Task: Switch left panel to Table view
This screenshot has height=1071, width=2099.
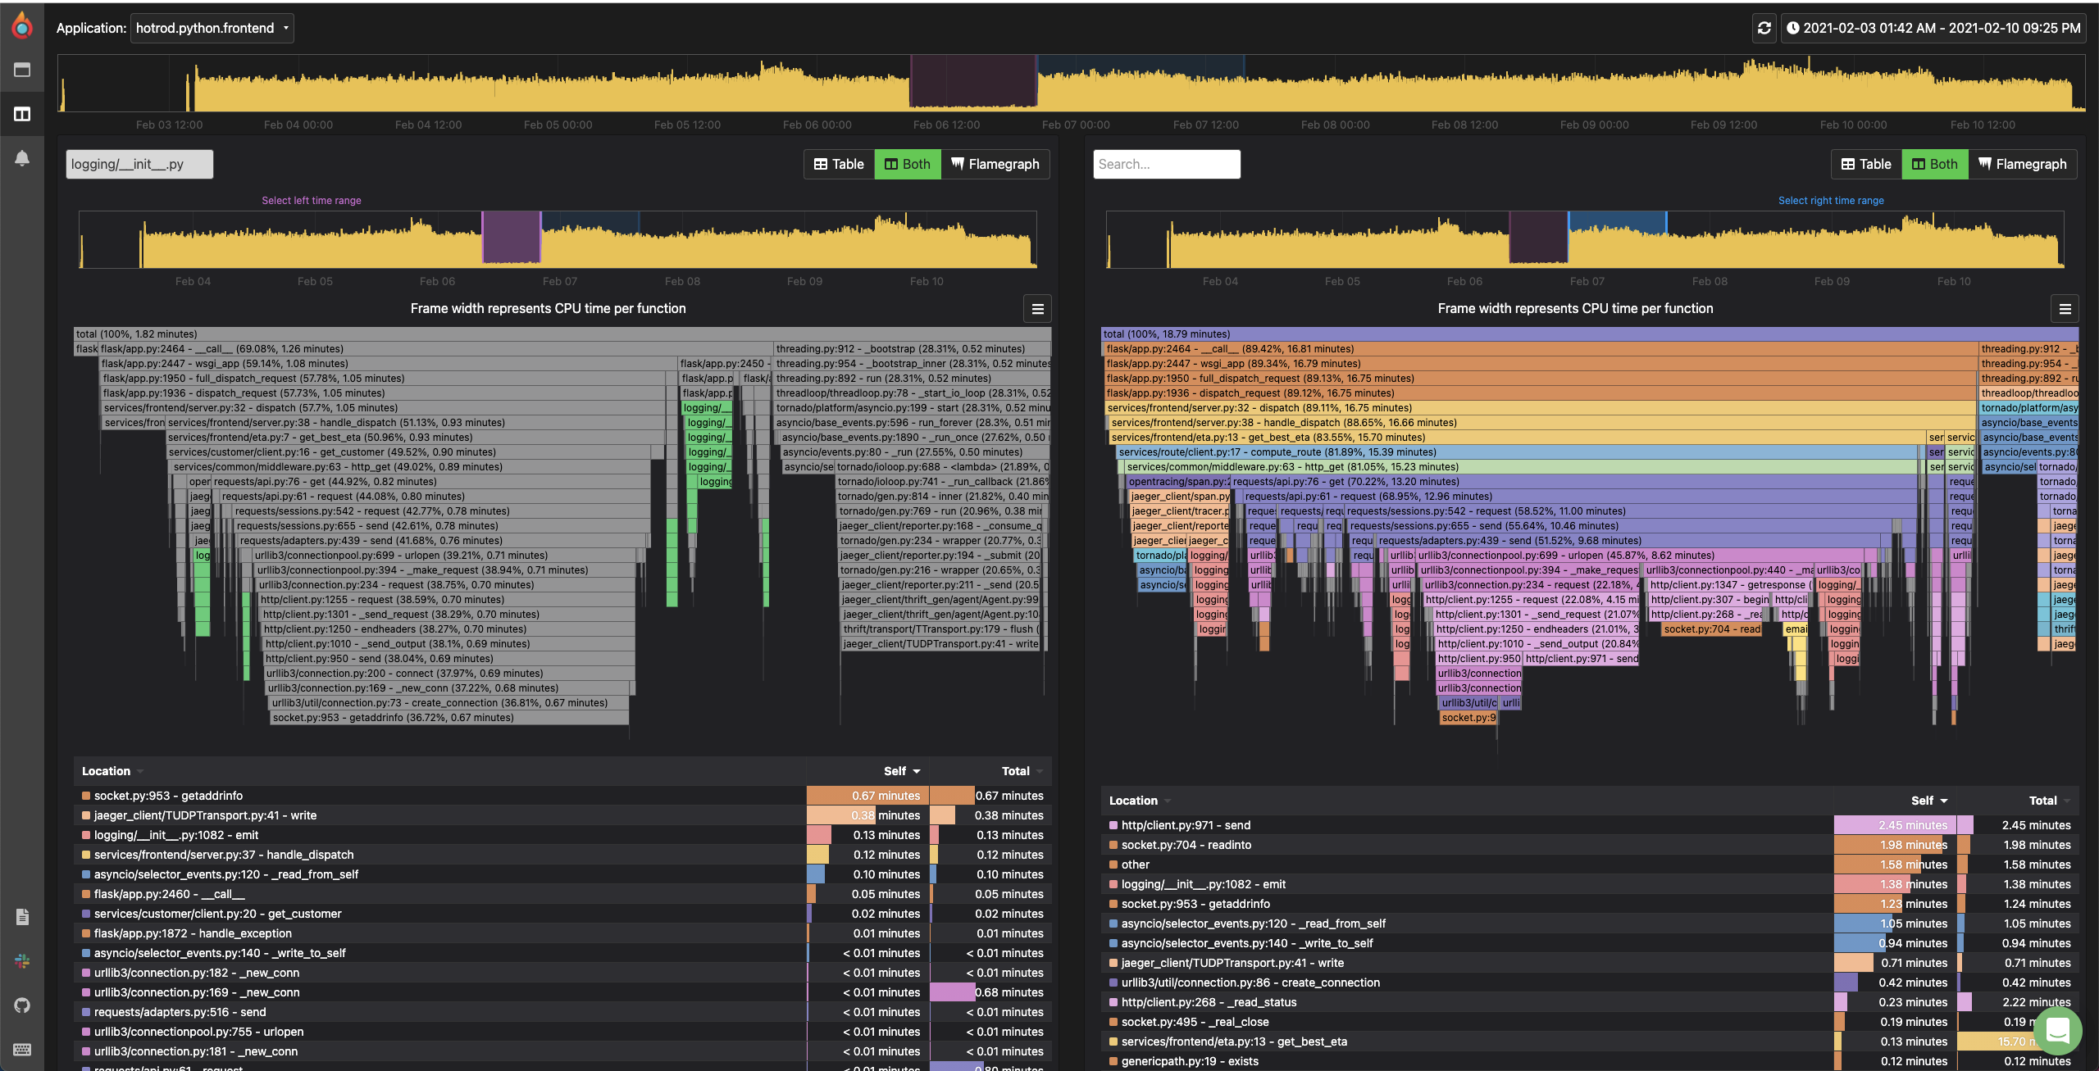Action: pos(838,164)
